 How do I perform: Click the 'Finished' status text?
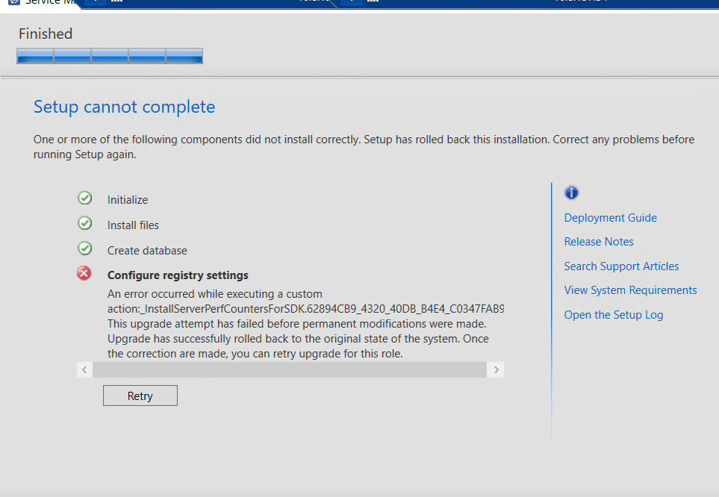click(x=46, y=34)
